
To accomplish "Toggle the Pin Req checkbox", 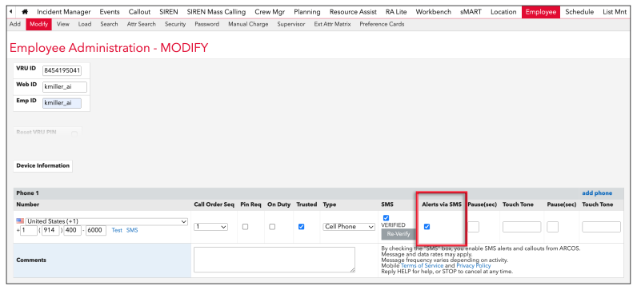I will (245, 227).
